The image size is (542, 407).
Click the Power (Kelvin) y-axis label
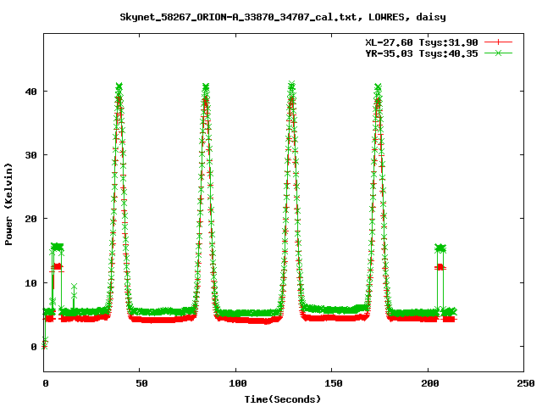8,204
